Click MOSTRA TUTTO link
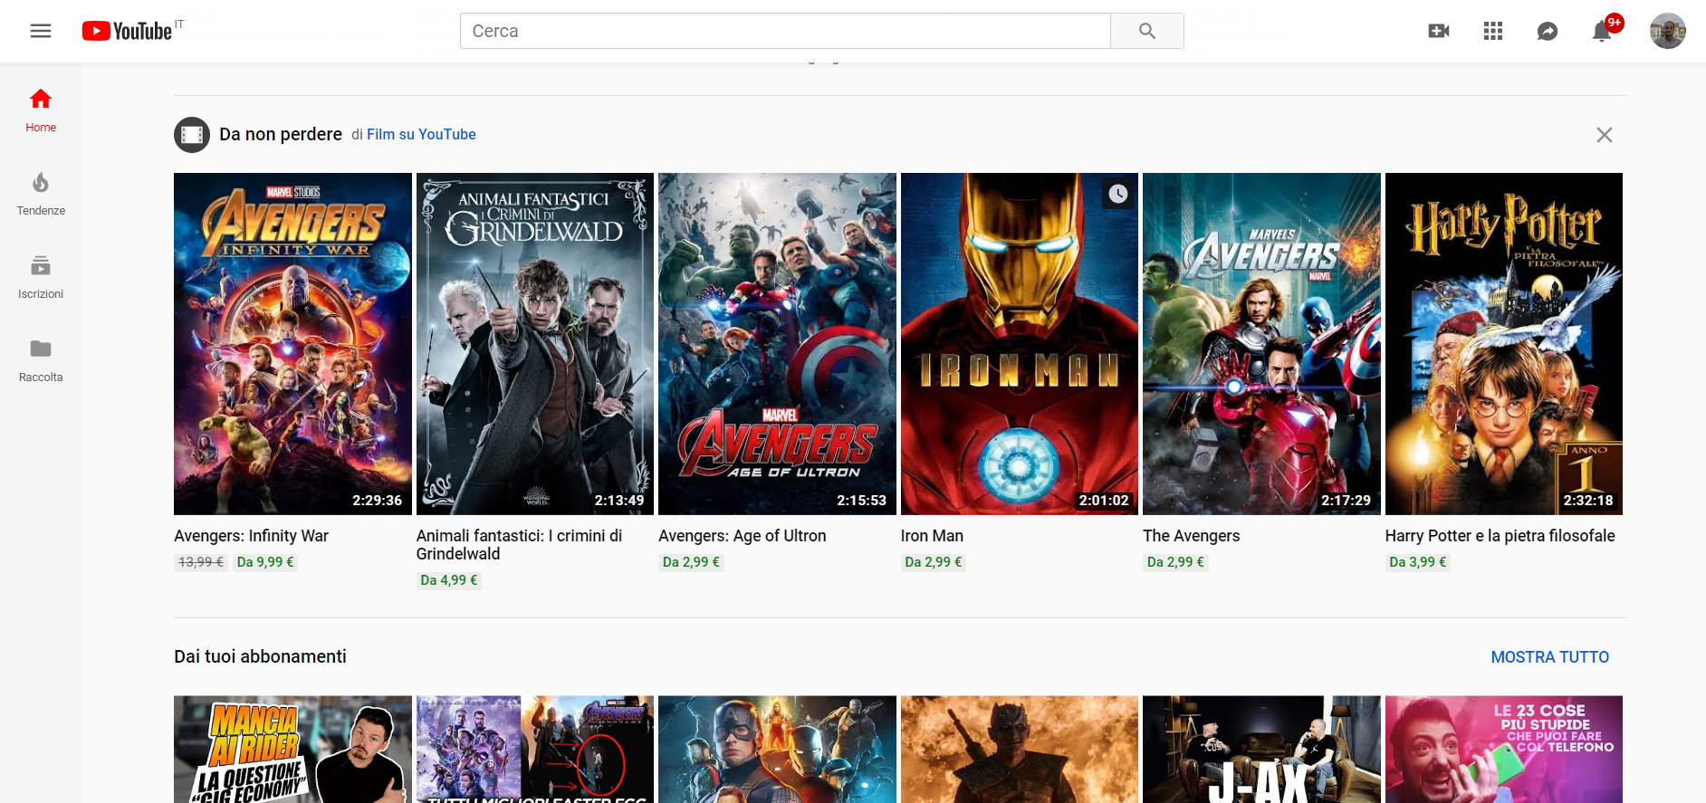The height and width of the screenshot is (803, 1706). (x=1549, y=657)
